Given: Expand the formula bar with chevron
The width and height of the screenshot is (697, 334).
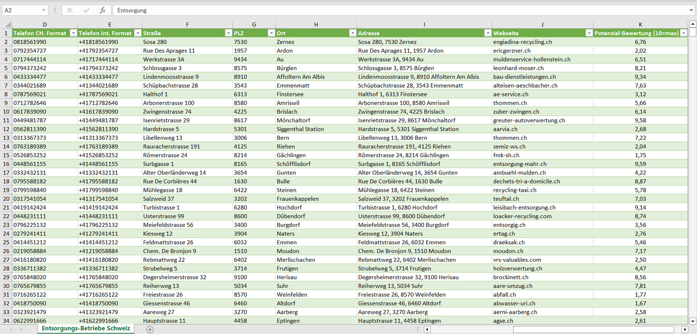Looking at the screenshot, I should tap(692, 10).
